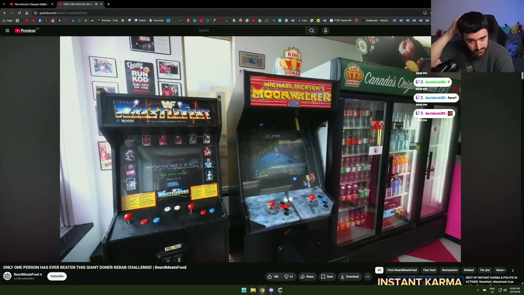524x295 pixels.
Task: Expand the tab search dropdown arrow
Action: 4,4
